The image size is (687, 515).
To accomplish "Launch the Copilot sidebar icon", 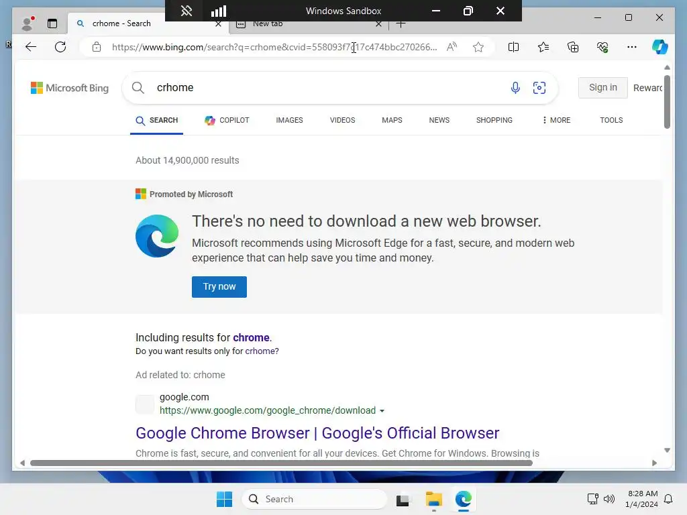I will point(660,47).
